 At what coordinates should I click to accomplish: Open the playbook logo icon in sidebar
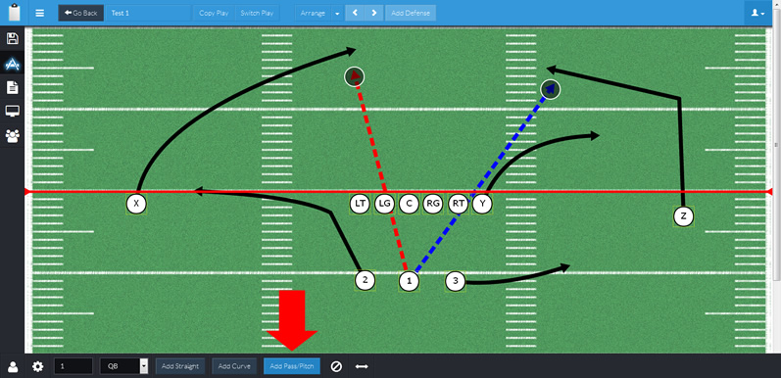coord(12,64)
